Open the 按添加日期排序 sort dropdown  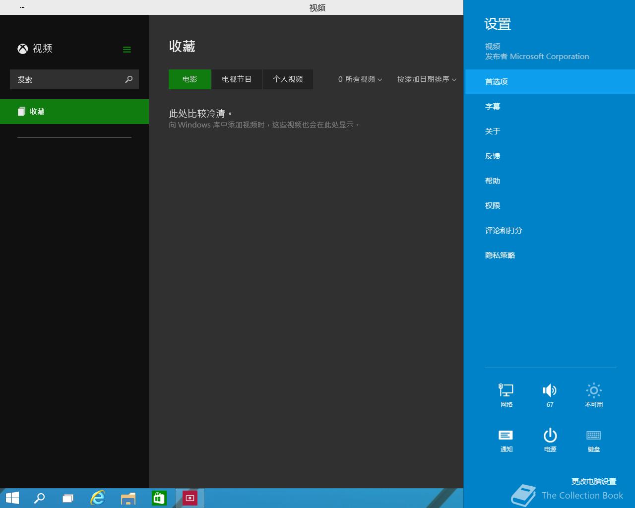click(x=427, y=79)
